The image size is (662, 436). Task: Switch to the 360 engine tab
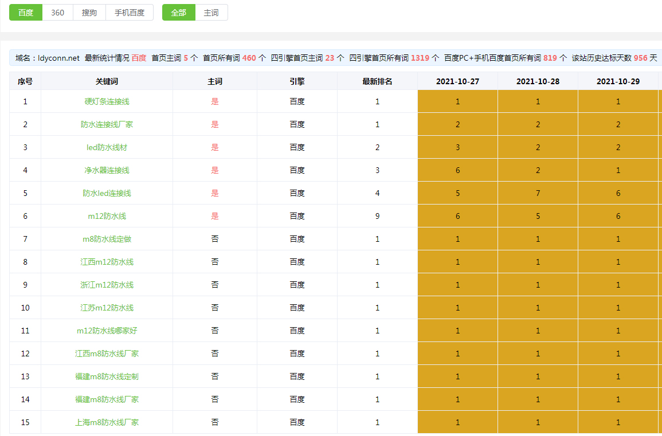coord(57,13)
